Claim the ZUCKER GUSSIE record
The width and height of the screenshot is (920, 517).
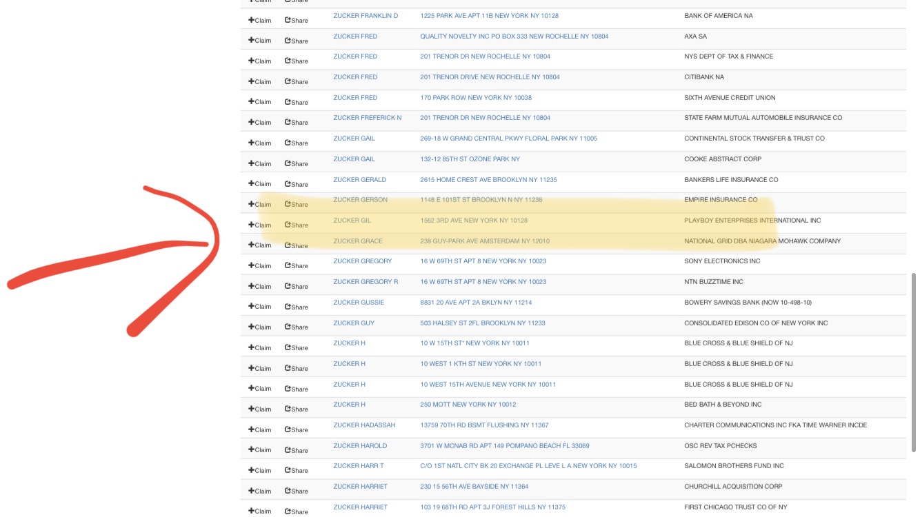[x=260, y=306]
